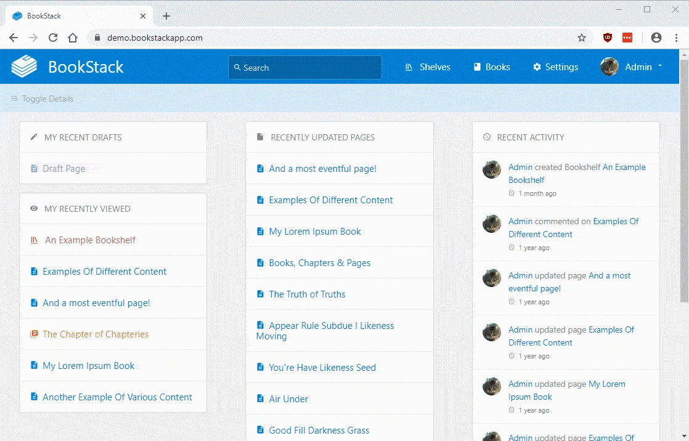Screen dimensions: 689x441
Task: Click the Admin avatar in header
Action: click(x=609, y=67)
